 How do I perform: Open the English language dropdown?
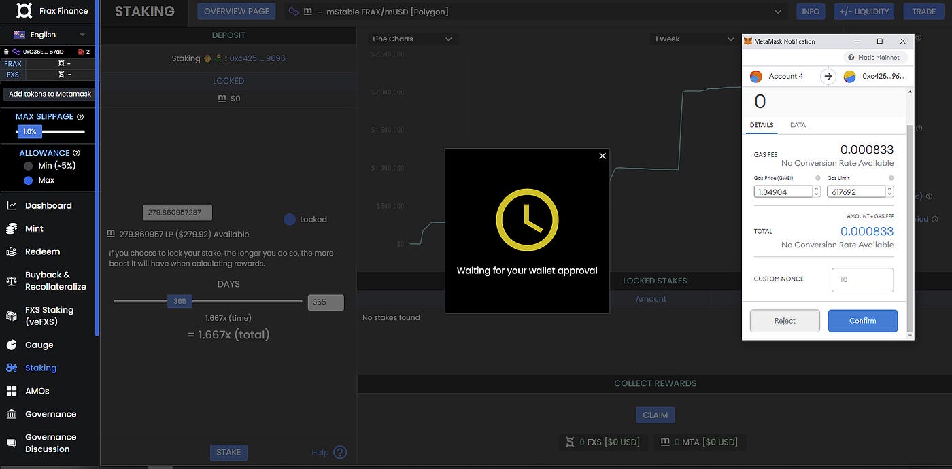tap(50, 35)
